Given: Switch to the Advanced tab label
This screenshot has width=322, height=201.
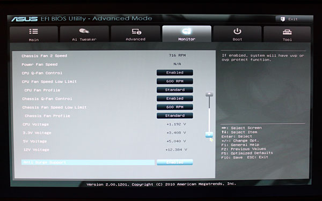Looking at the screenshot, I should pyautogui.click(x=136, y=39).
